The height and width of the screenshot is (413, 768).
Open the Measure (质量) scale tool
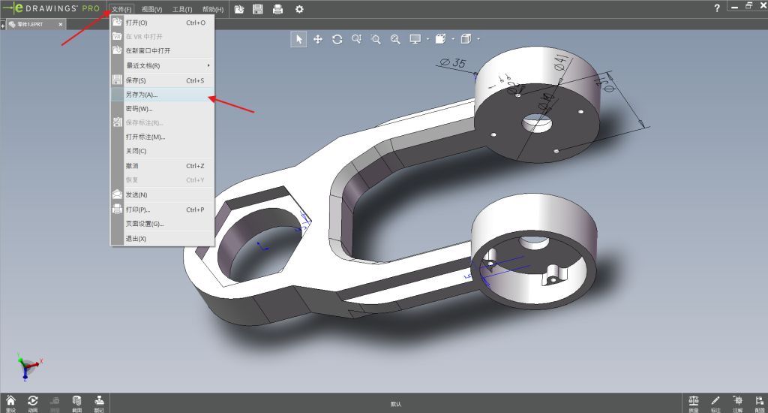point(694,401)
